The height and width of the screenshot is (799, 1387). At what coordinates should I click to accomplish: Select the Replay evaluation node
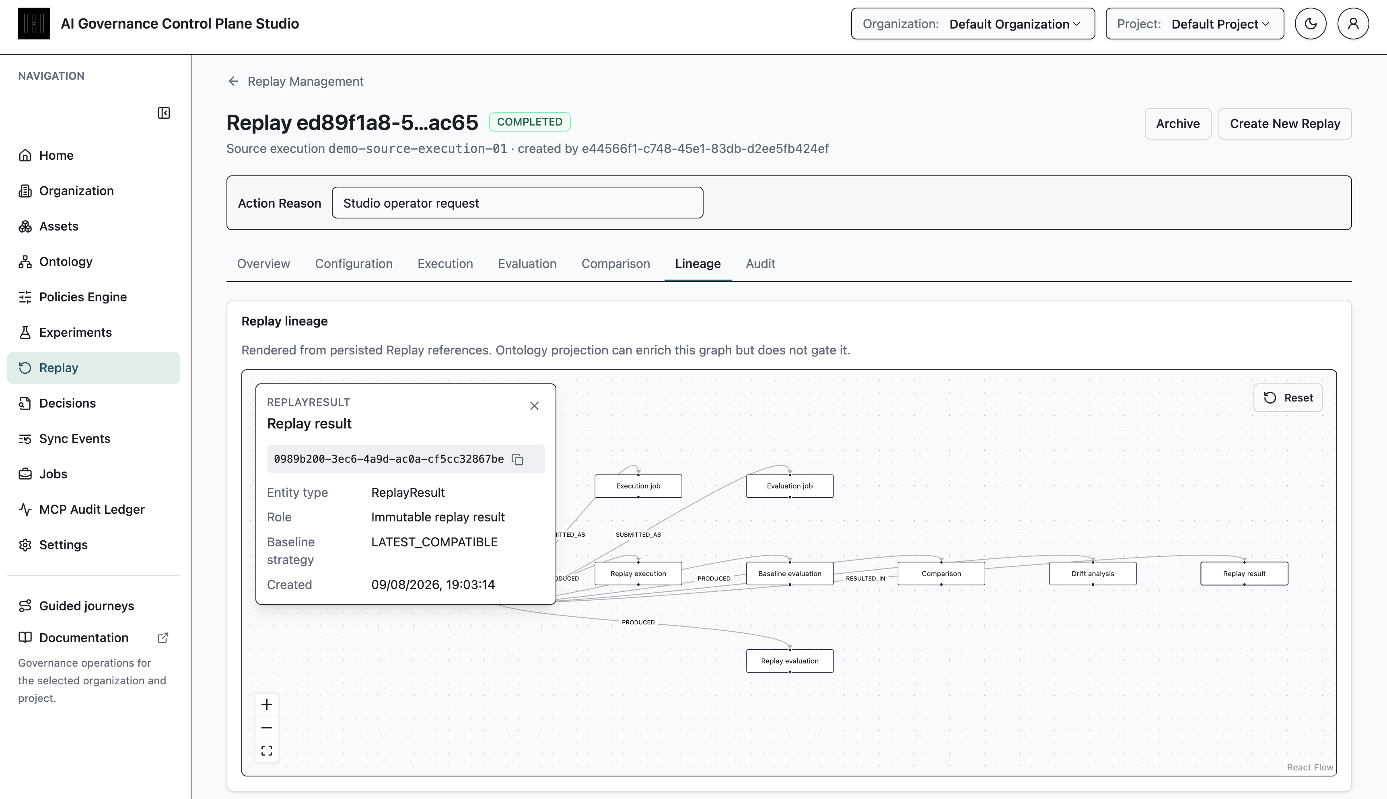coord(790,661)
